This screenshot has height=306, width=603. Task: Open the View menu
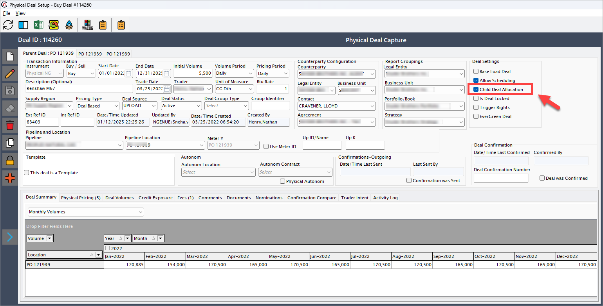20,13
